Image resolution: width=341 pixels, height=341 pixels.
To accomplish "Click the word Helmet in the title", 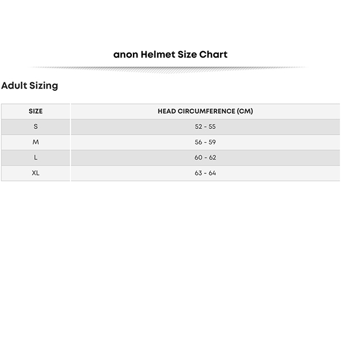I will pos(158,55).
